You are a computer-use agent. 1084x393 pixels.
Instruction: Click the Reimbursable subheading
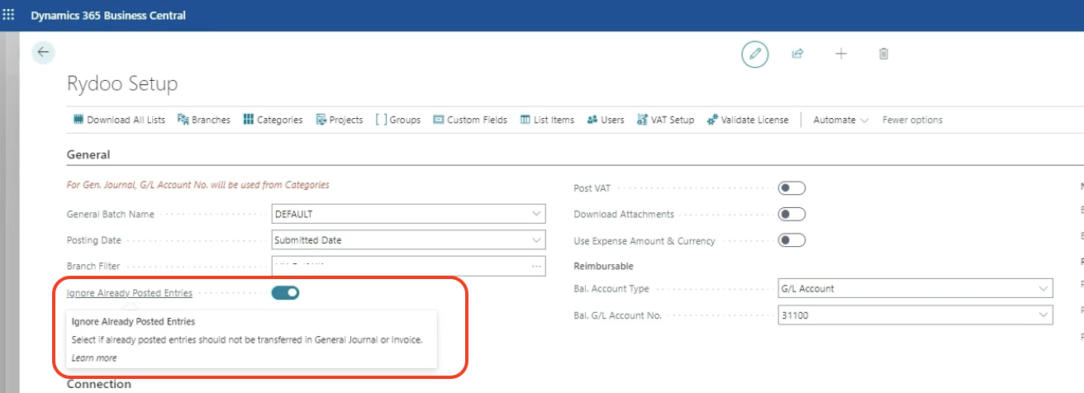click(x=604, y=266)
